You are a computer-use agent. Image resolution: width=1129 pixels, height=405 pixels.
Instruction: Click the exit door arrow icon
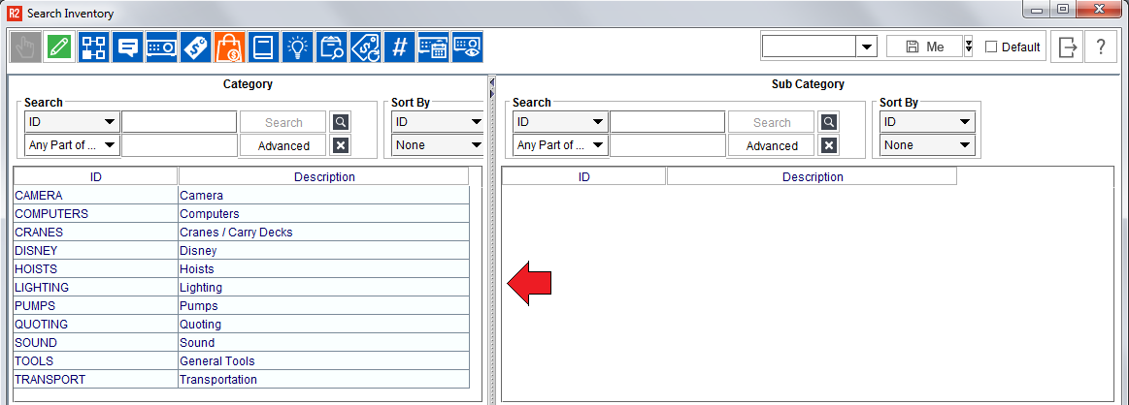click(x=1067, y=47)
